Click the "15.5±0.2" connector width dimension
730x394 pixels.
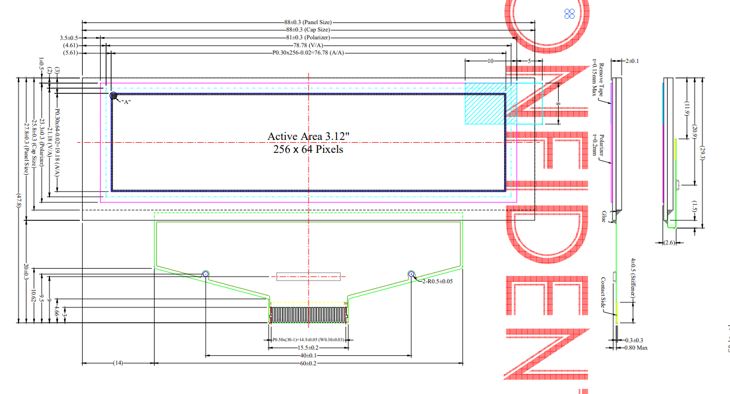click(x=307, y=348)
